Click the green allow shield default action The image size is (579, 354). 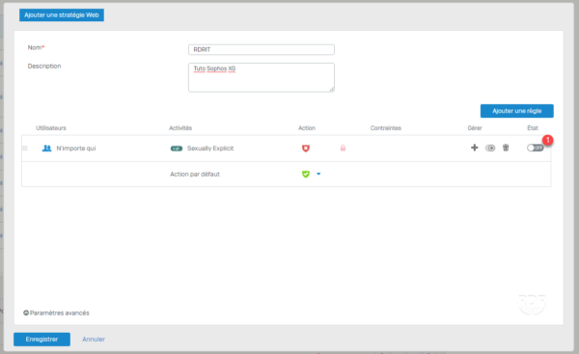point(306,174)
